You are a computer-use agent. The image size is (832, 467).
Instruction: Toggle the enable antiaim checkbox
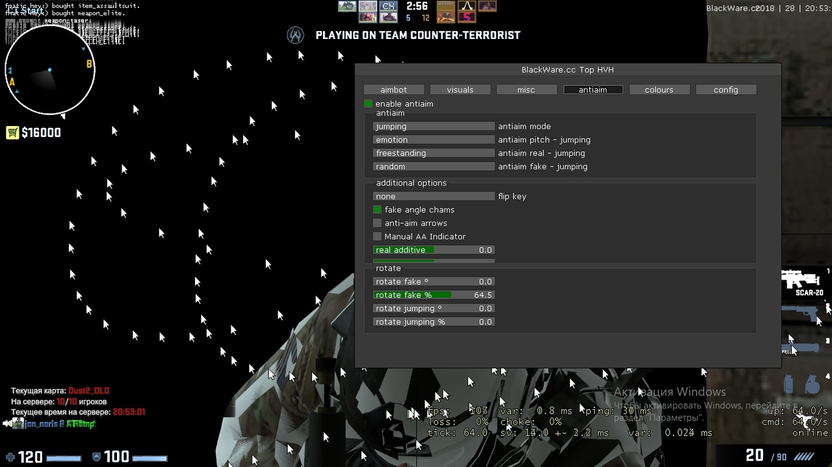pyautogui.click(x=368, y=104)
